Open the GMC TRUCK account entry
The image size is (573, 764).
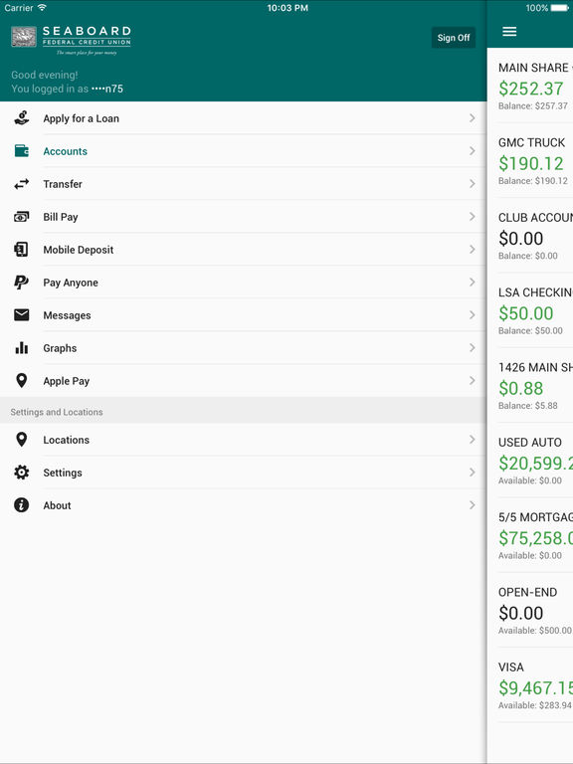[530, 160]
